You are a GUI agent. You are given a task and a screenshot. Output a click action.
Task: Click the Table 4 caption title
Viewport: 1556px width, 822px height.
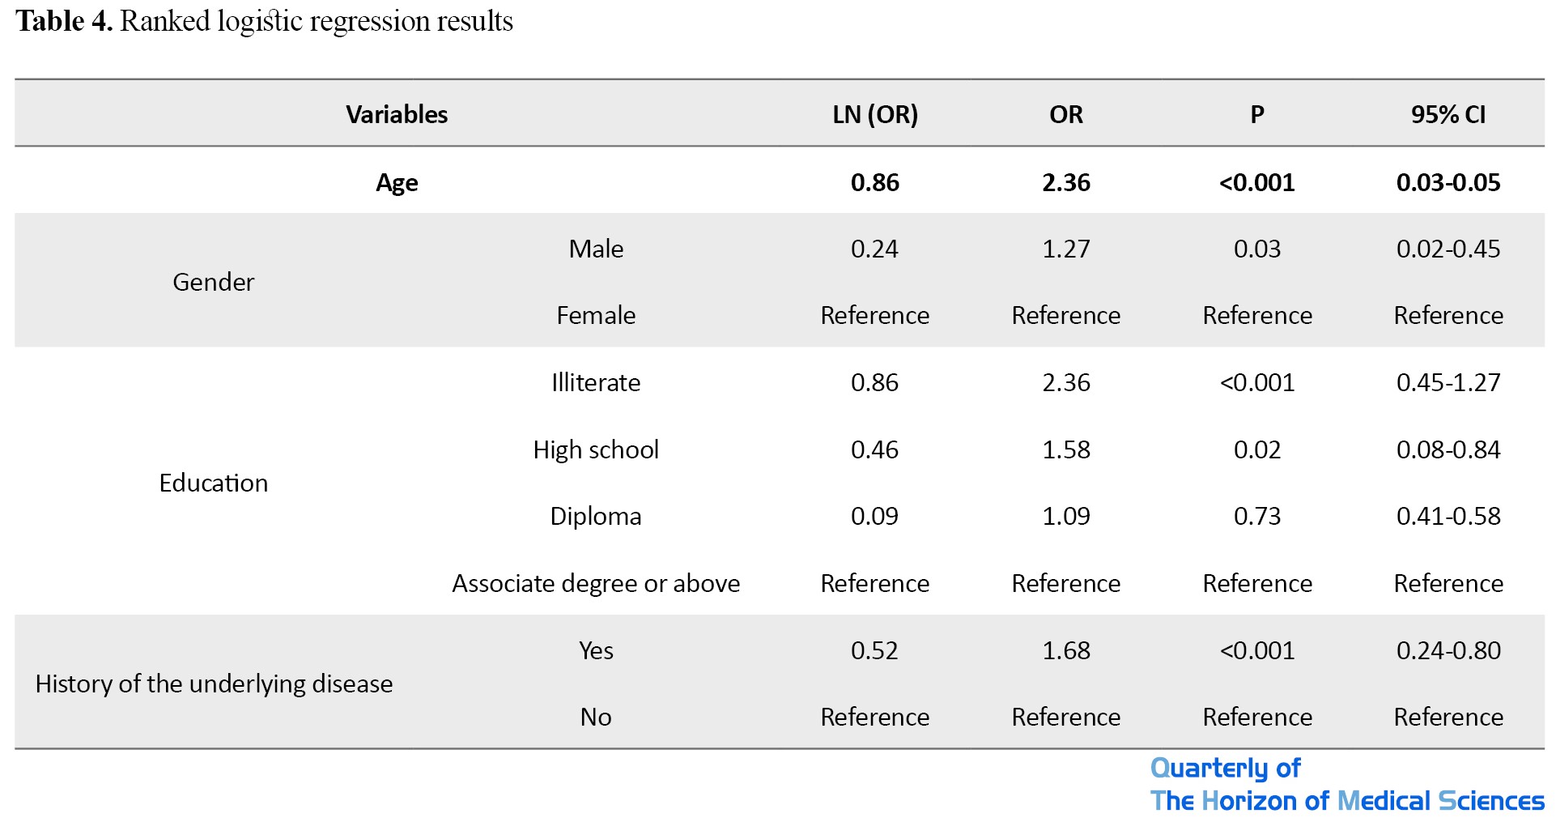click(x=264, y=21)
